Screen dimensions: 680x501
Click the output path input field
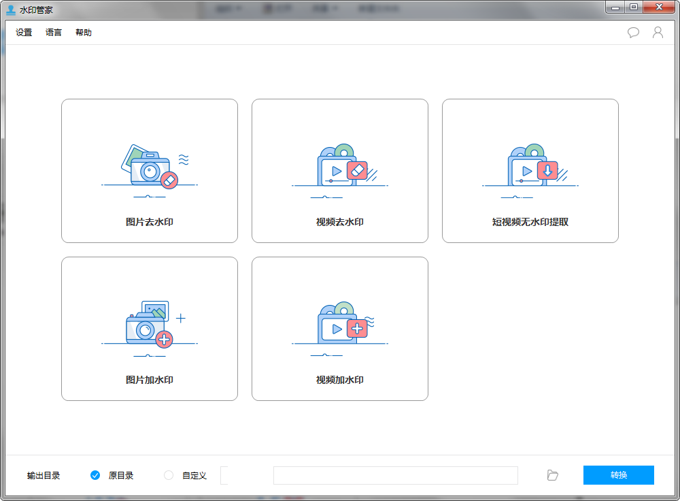[395, 475]
